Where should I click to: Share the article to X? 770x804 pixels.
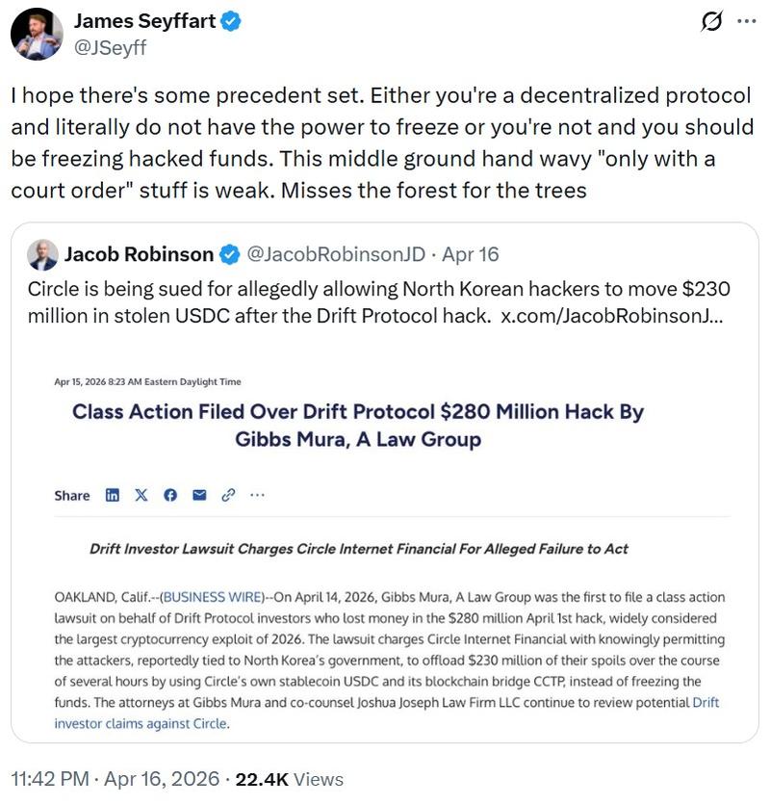click(x=141, y=494)
